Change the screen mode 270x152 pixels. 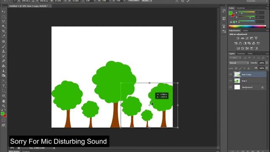pyautogui.click(x=3, y=125)
